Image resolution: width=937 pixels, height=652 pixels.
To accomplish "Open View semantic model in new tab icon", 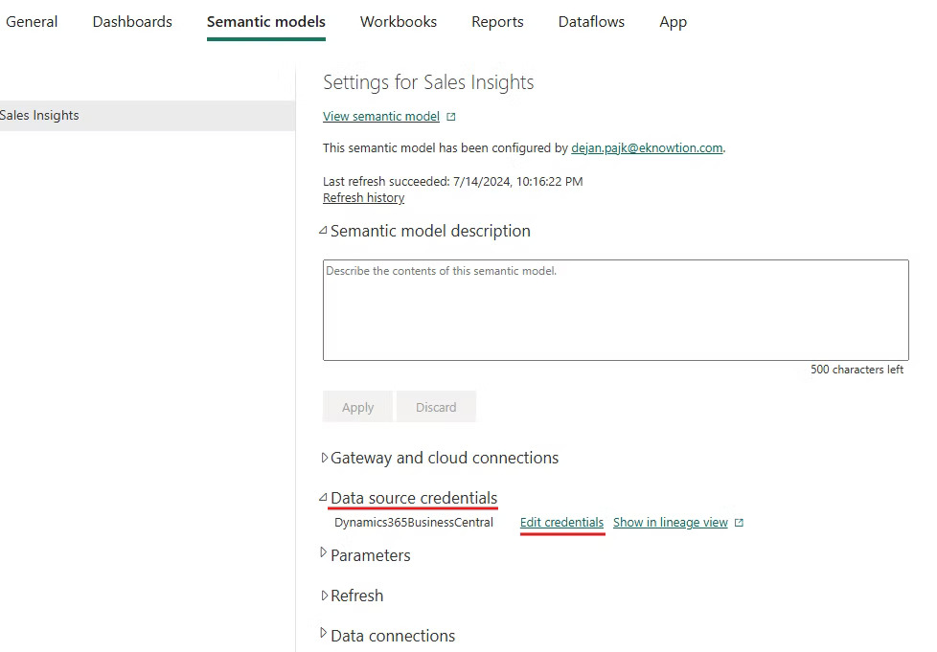I will [450, 116].
